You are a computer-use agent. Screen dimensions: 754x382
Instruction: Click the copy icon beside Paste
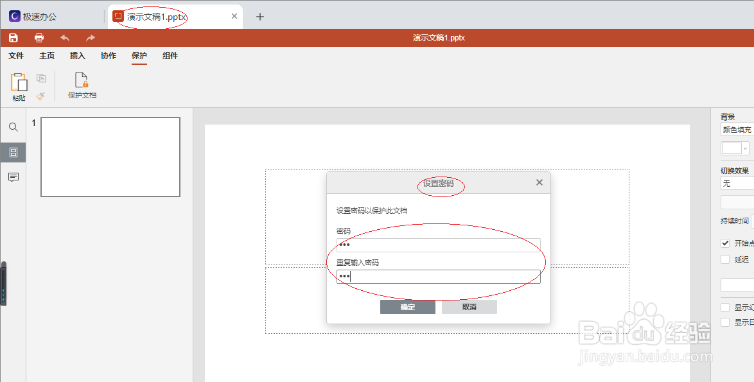click(x=40, y=76)
